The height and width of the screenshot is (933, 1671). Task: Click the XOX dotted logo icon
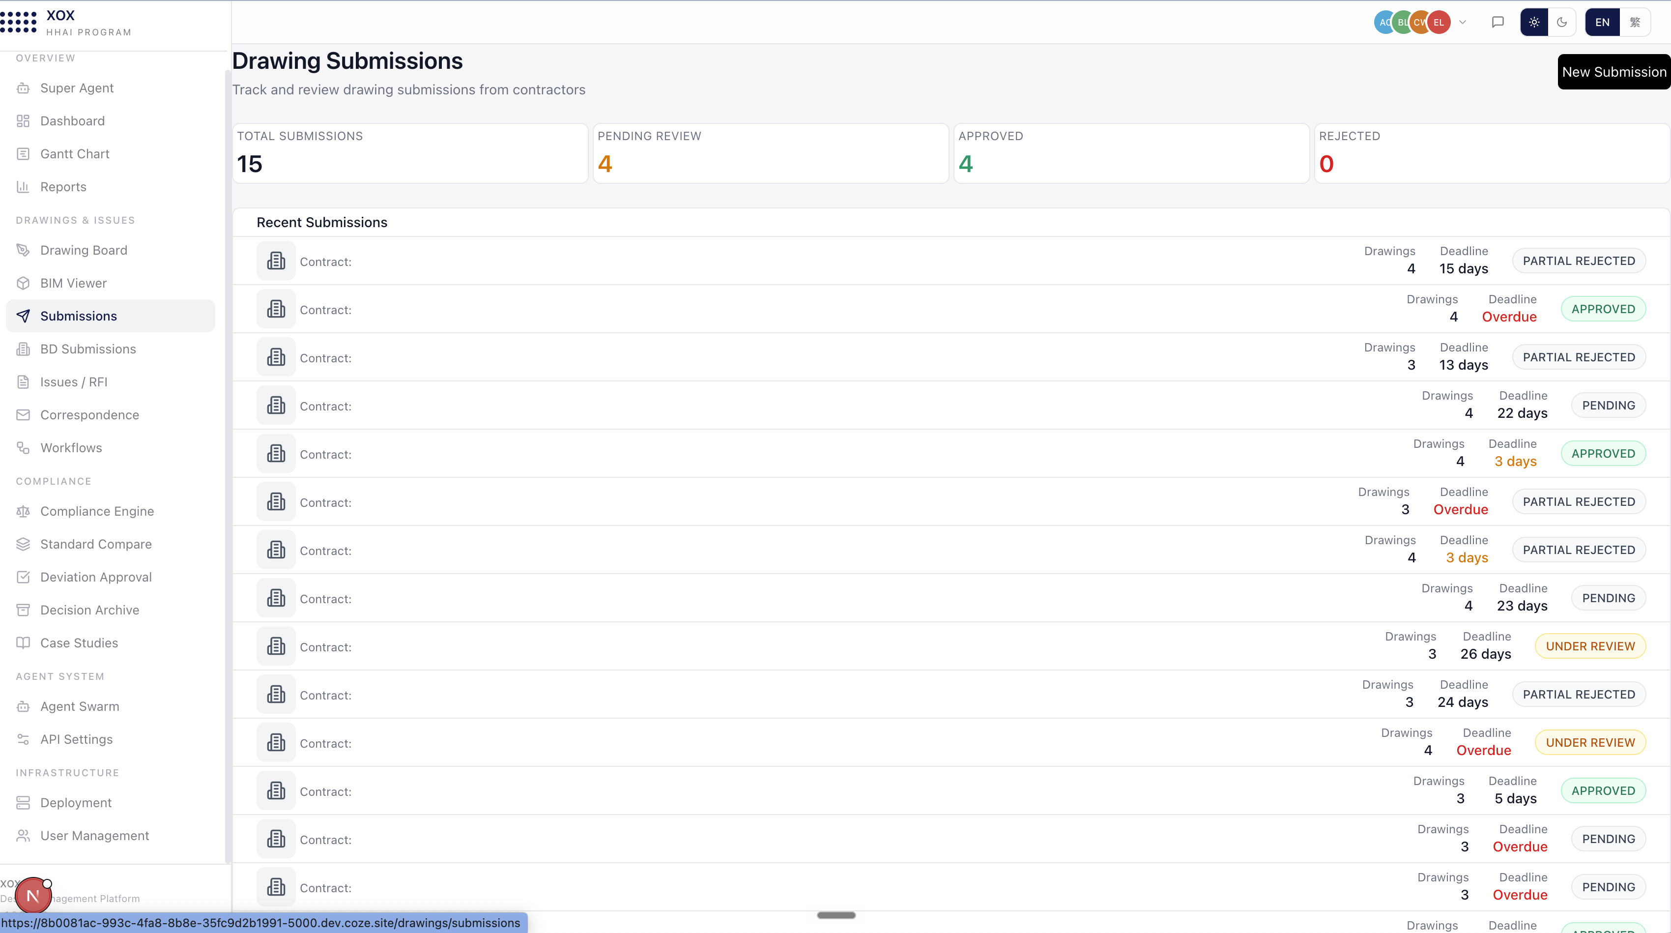click(x=18, y=22)
